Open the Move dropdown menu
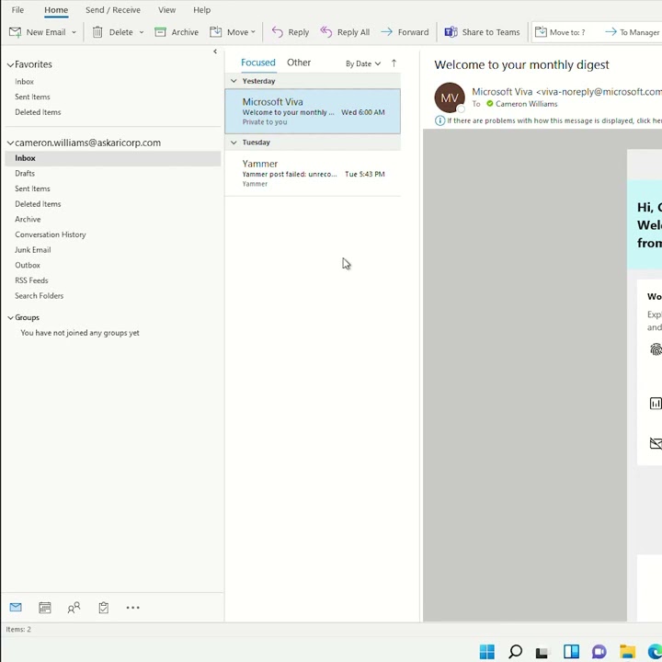This screenshot has width=662, height=662. (x=233, y=32)
